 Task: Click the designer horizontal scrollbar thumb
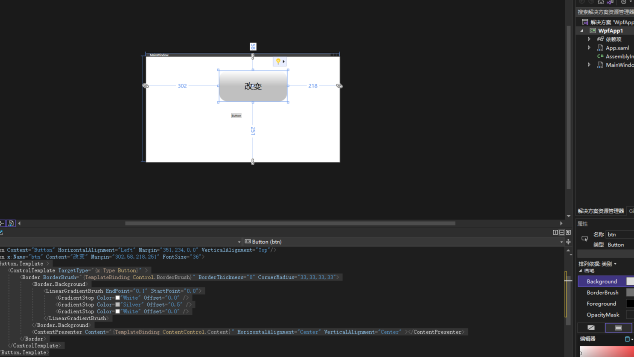(290, 223)
